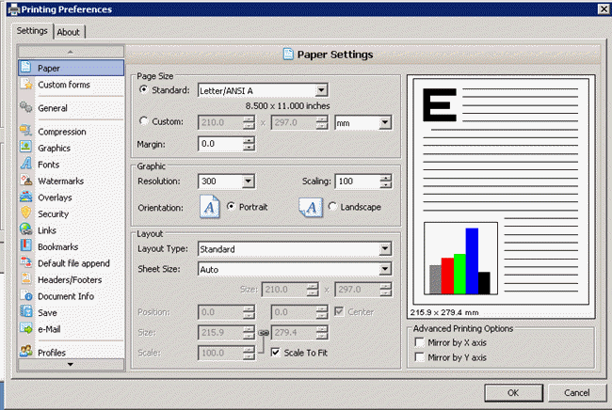Screen dimensions: 612x410
Task: Click the OK button
Action: point(513,392)
